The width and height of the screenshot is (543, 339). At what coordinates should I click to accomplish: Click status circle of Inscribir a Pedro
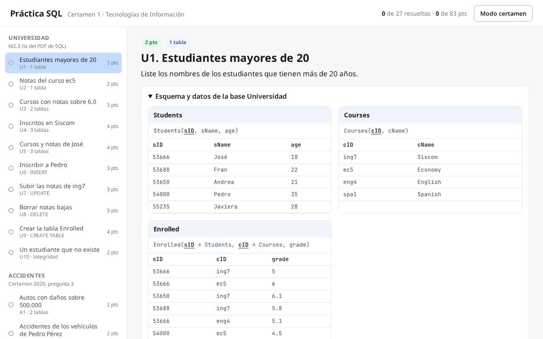tap(11, 168)
